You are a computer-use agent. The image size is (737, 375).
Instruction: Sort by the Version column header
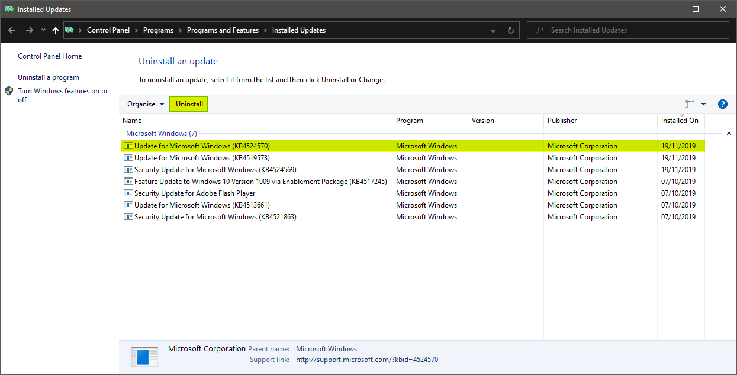506,121
